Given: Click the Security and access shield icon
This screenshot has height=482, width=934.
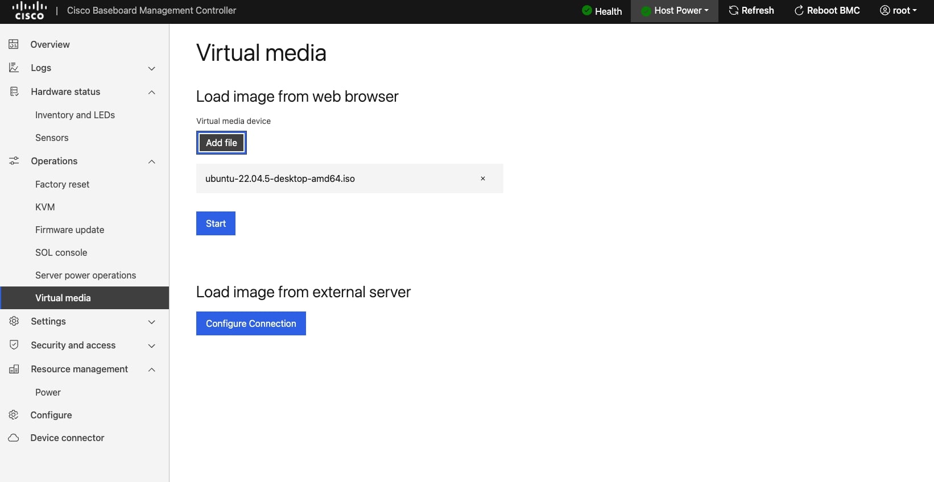Looking at the screenshot, I should [14, 345].
